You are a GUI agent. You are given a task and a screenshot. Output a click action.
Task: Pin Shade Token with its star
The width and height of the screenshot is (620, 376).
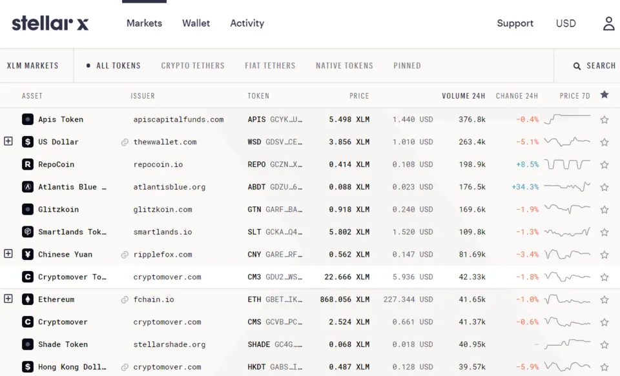coord(604,345)
